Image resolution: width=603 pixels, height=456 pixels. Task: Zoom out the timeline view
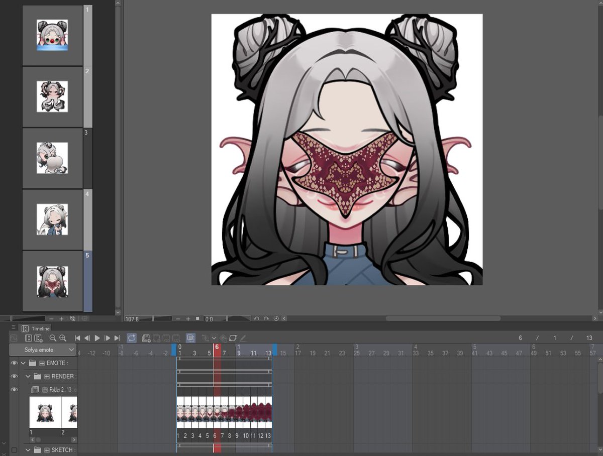(53, 338)
